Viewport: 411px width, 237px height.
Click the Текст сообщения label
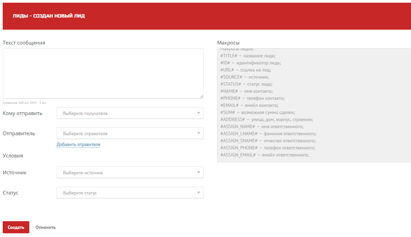(x=24, y=43)
